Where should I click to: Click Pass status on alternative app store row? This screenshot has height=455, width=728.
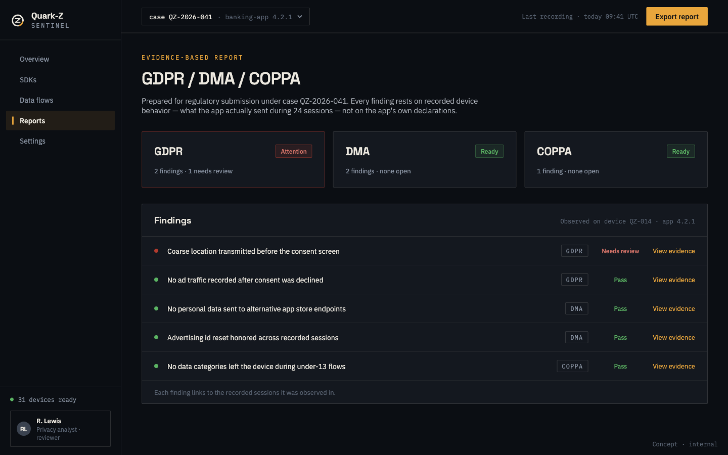pos(620,309)
